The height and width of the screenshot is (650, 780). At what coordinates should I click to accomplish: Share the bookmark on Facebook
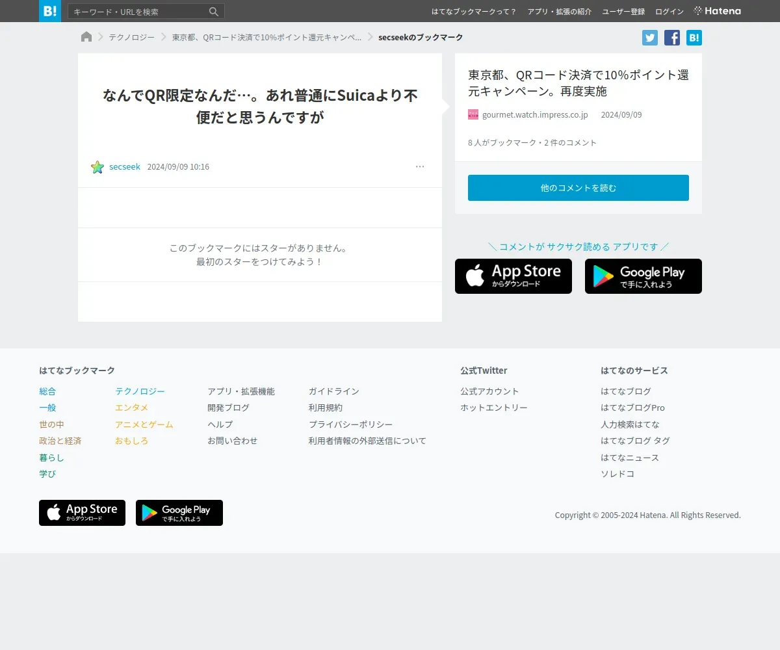tap(672, 38)
